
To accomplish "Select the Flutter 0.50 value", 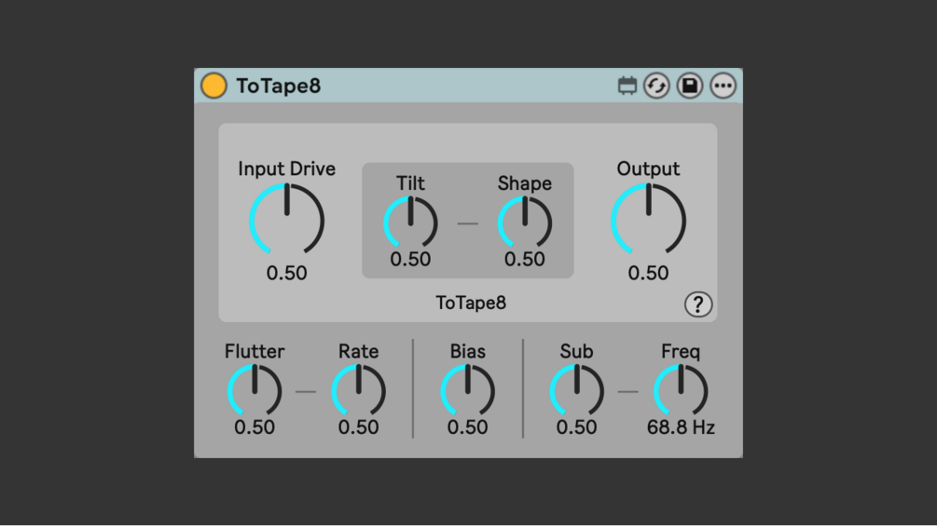I will point(255,427).
